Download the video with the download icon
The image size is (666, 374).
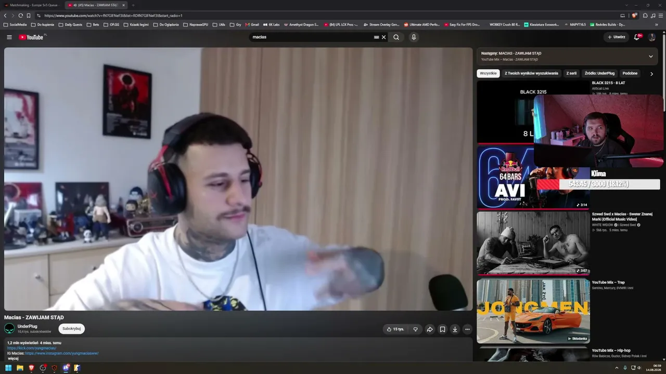click(455, 329)
